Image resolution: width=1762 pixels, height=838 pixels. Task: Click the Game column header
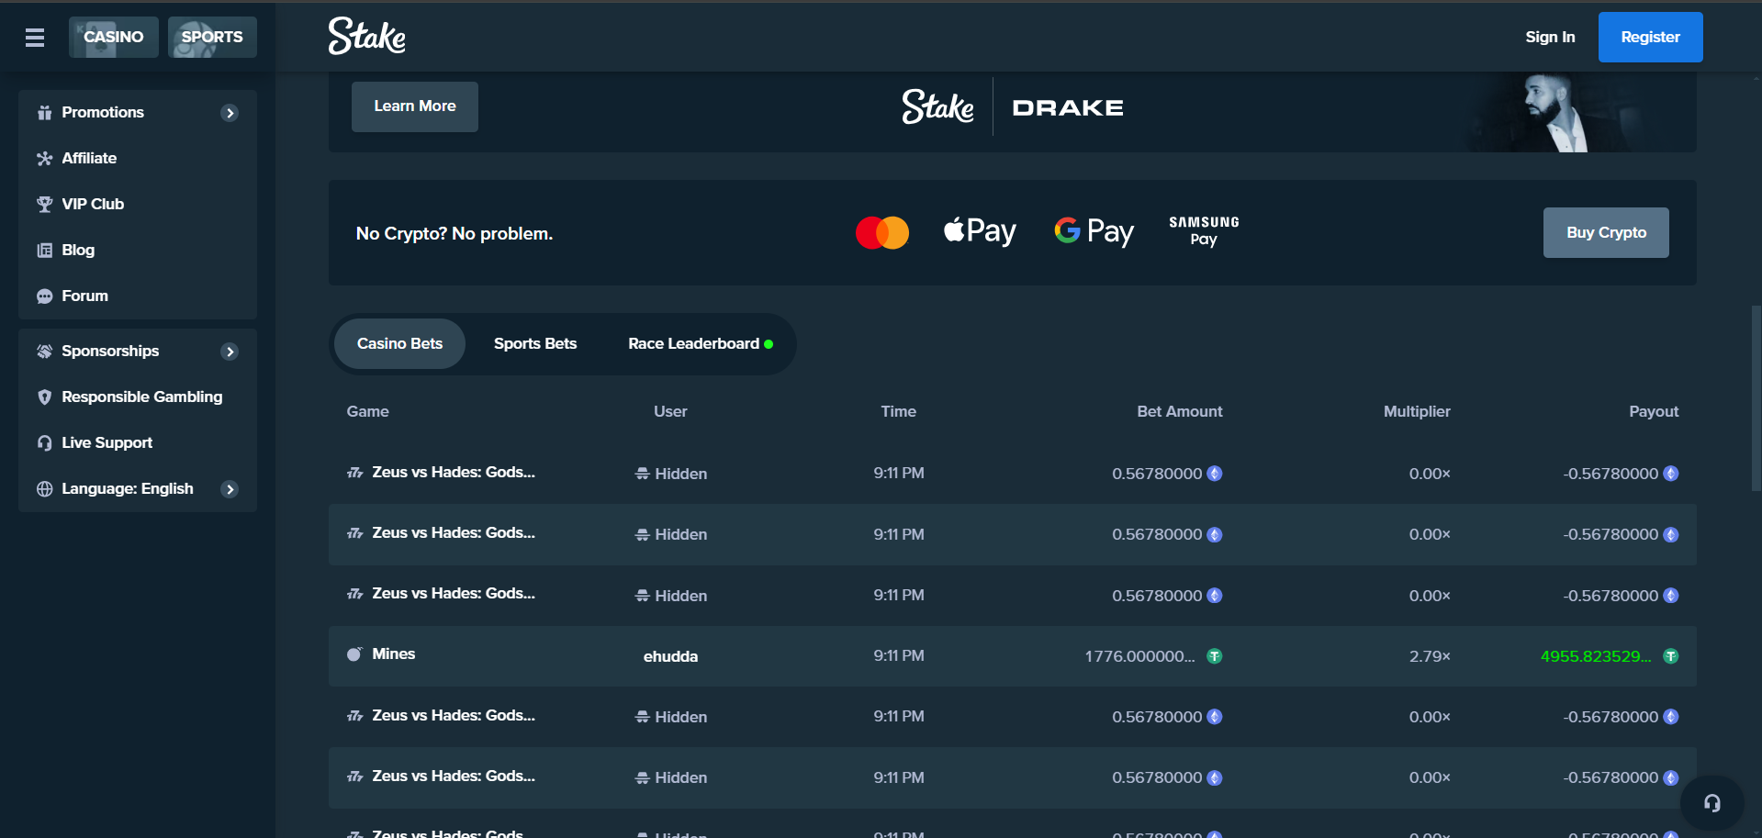point(367,412)
